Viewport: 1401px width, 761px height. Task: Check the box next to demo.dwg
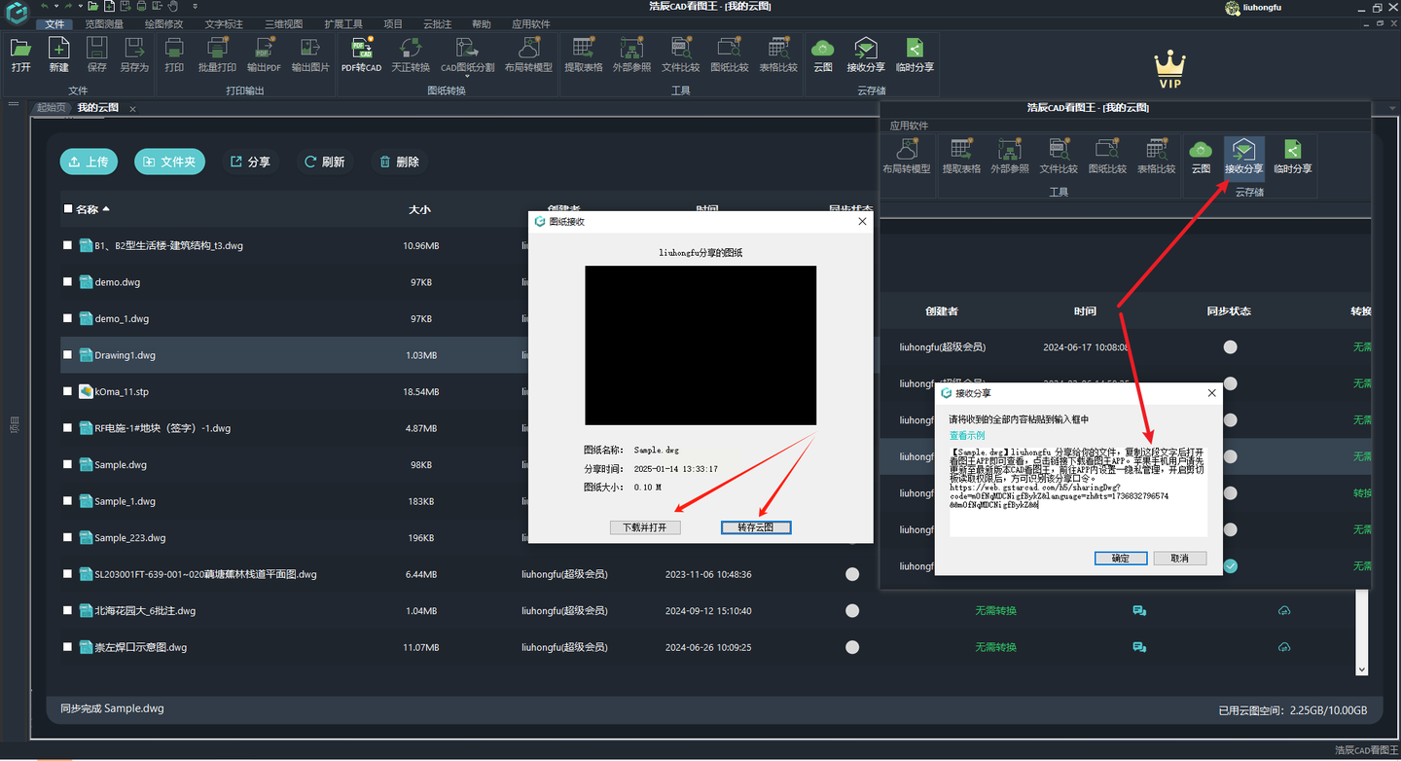coord(68,282)
